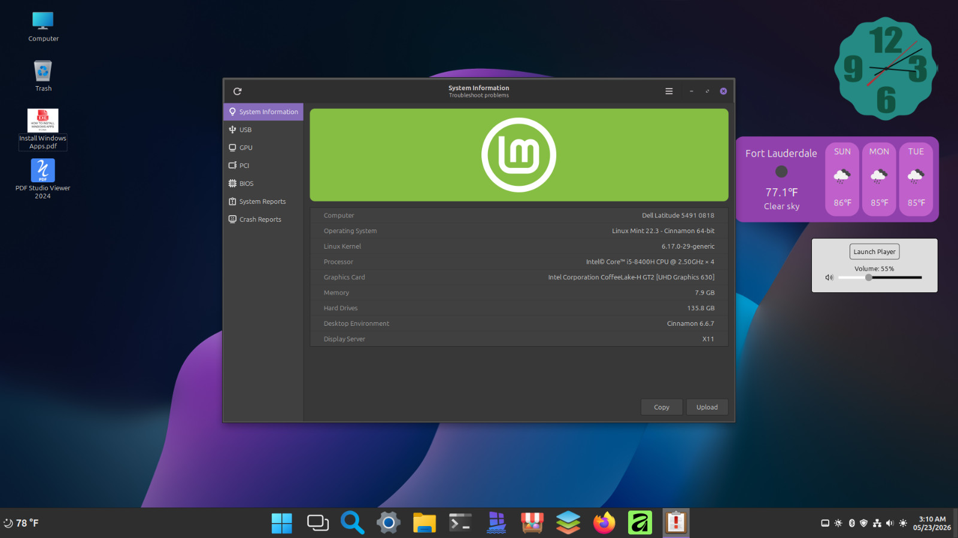Click the analog clock desklet
958x538 pixels.
886,69
